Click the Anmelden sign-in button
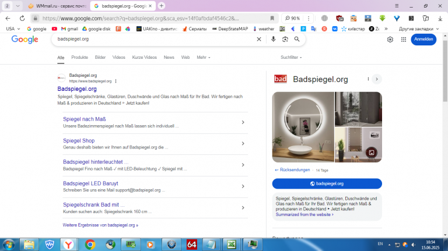 pos(423,40)
